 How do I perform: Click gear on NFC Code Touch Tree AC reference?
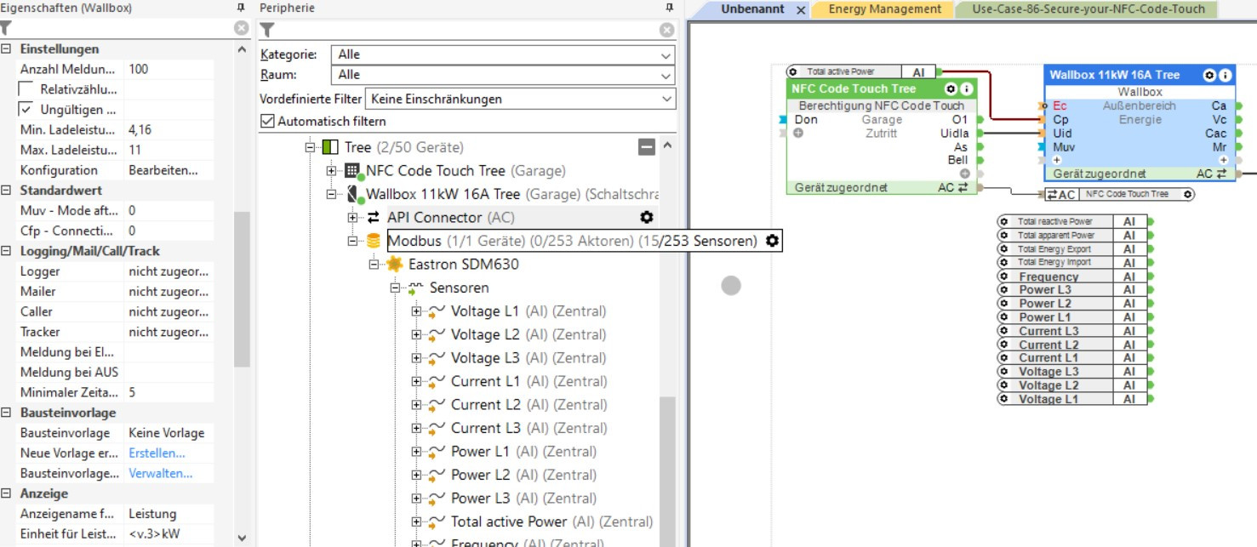pyautogui.click(x=1188, y=194)
